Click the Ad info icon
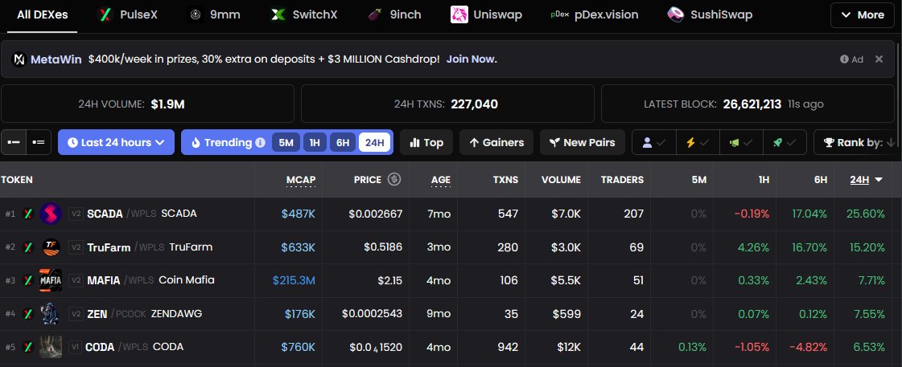 (844, 59)
